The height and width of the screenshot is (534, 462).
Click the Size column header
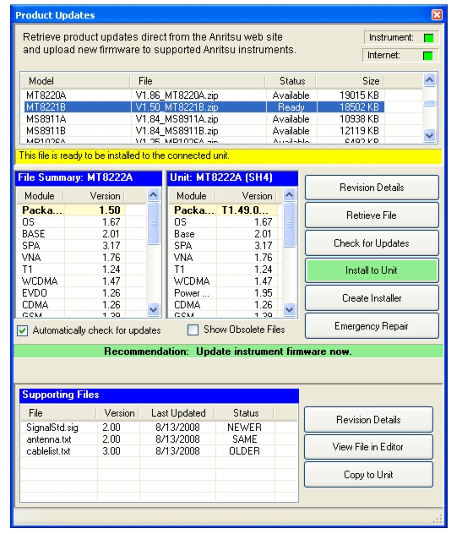tap(350, 81)
